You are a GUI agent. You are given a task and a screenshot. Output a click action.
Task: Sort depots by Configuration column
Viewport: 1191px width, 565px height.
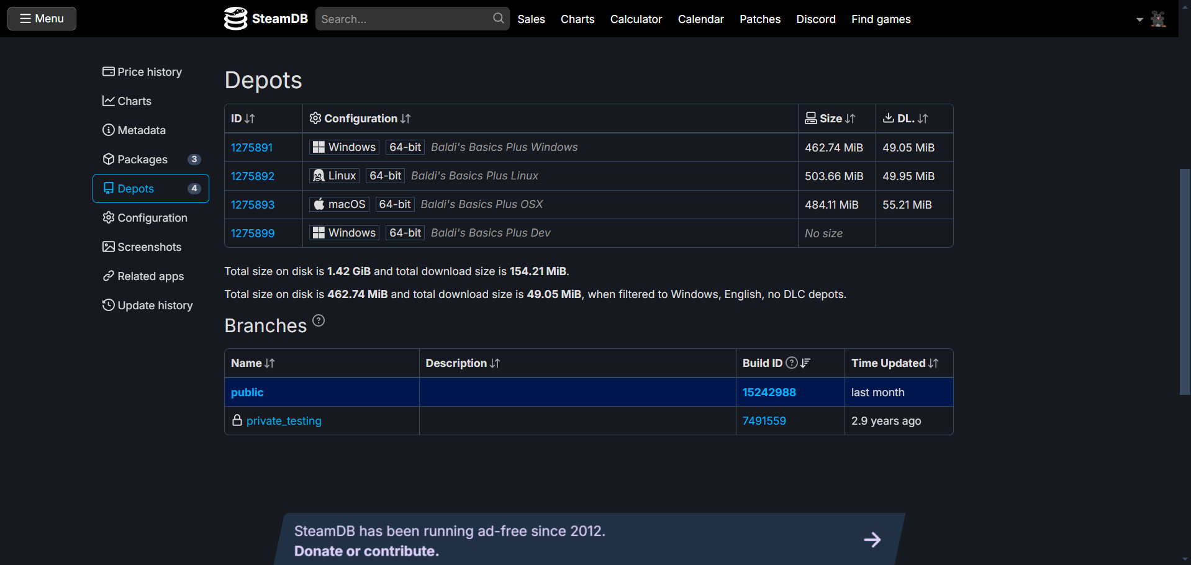(x=360, y=119)
